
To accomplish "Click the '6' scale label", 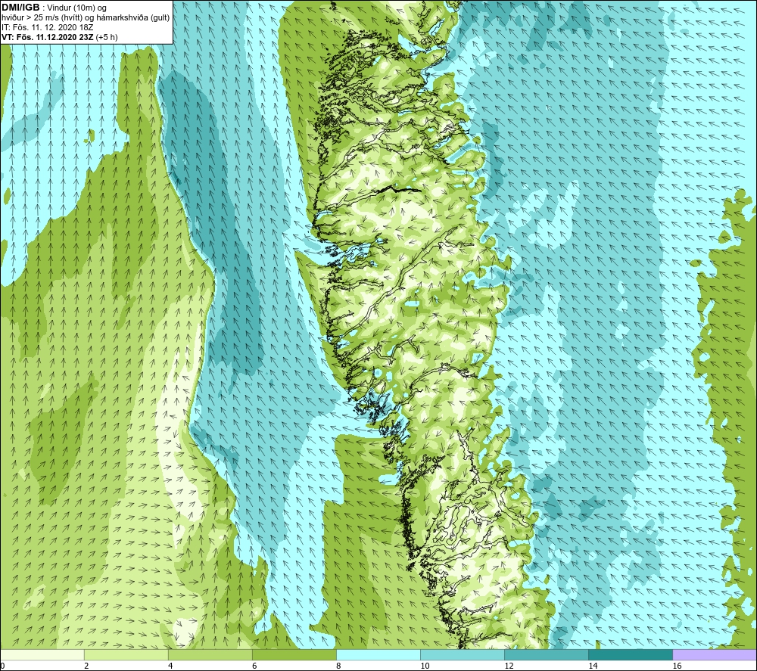I will [x=254, y=666].
